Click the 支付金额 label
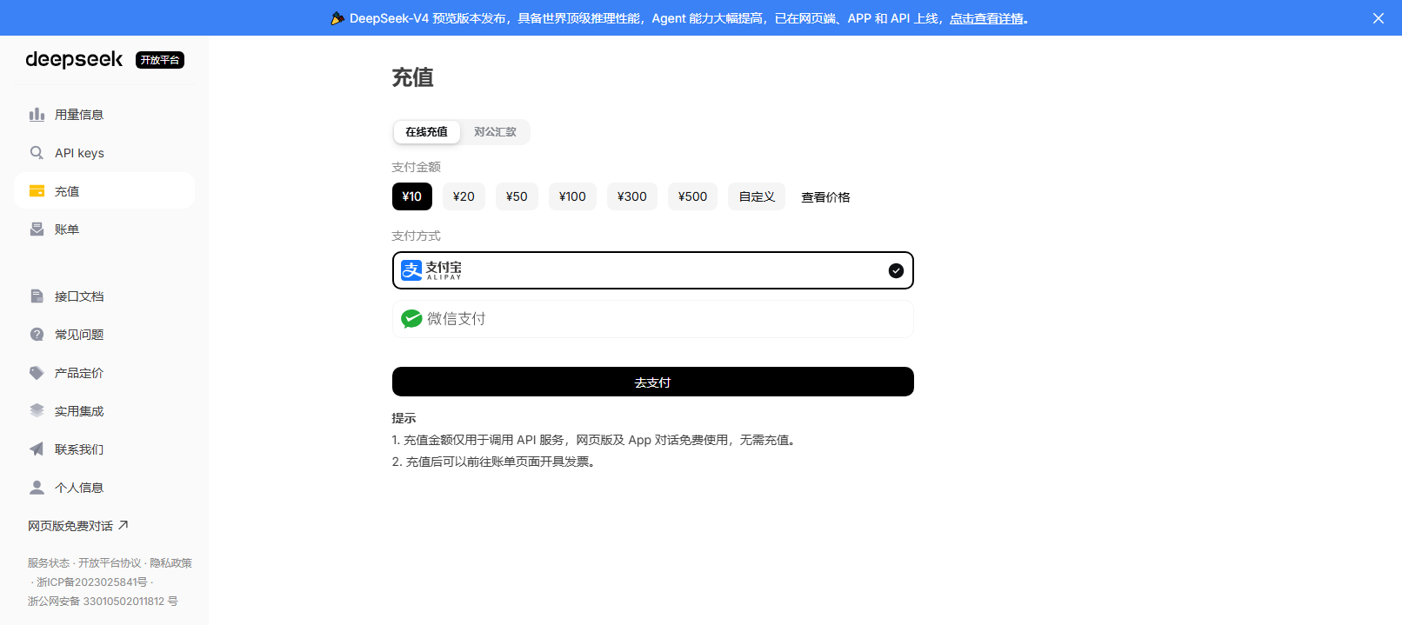 (x=417, y=167)
